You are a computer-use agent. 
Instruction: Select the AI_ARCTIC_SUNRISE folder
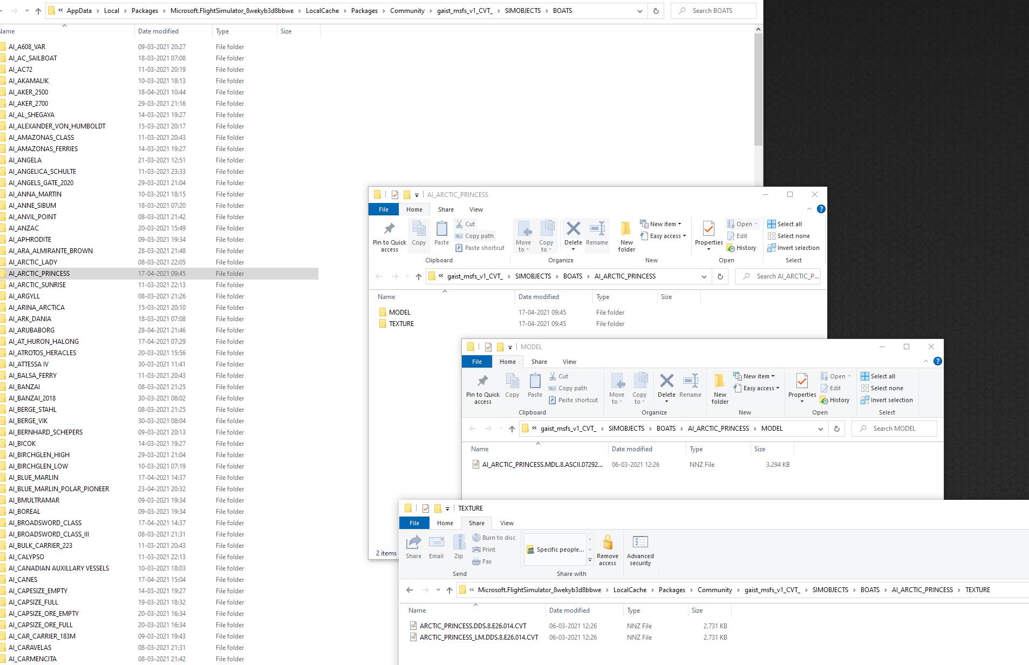[37, 285]
